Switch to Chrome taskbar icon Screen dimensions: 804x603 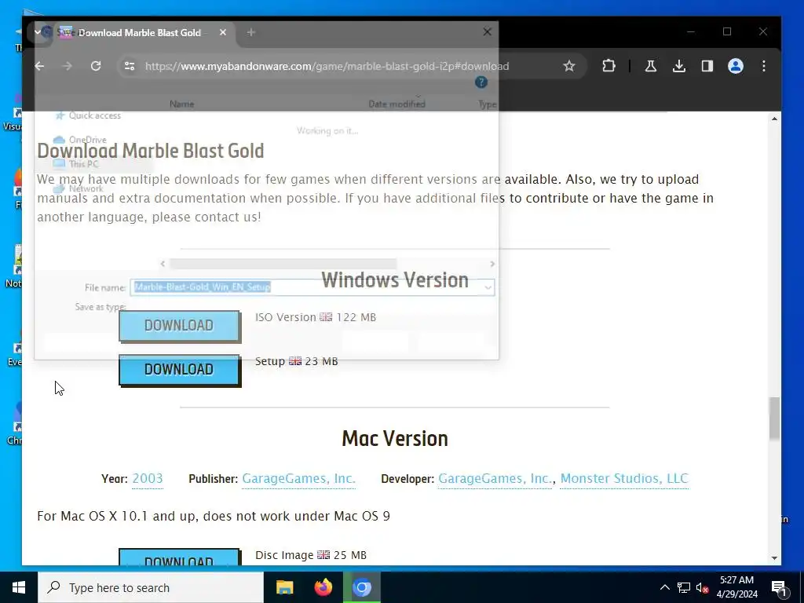361,587
